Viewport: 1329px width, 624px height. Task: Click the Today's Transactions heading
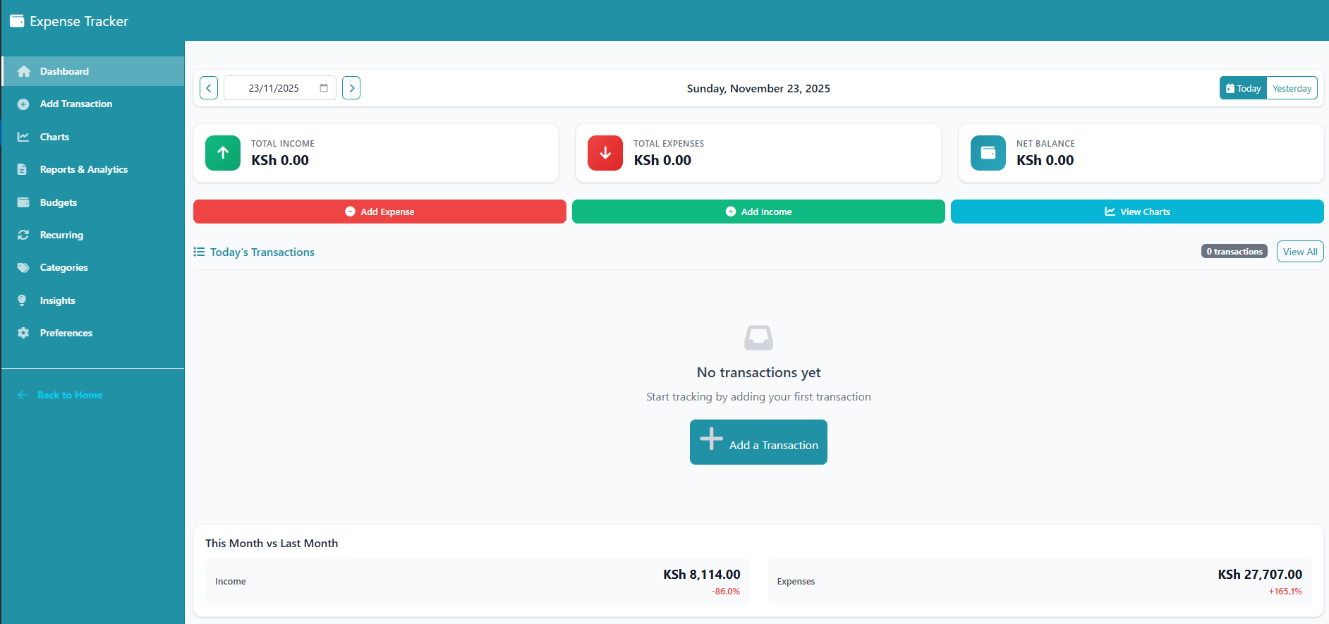point(262,252)
